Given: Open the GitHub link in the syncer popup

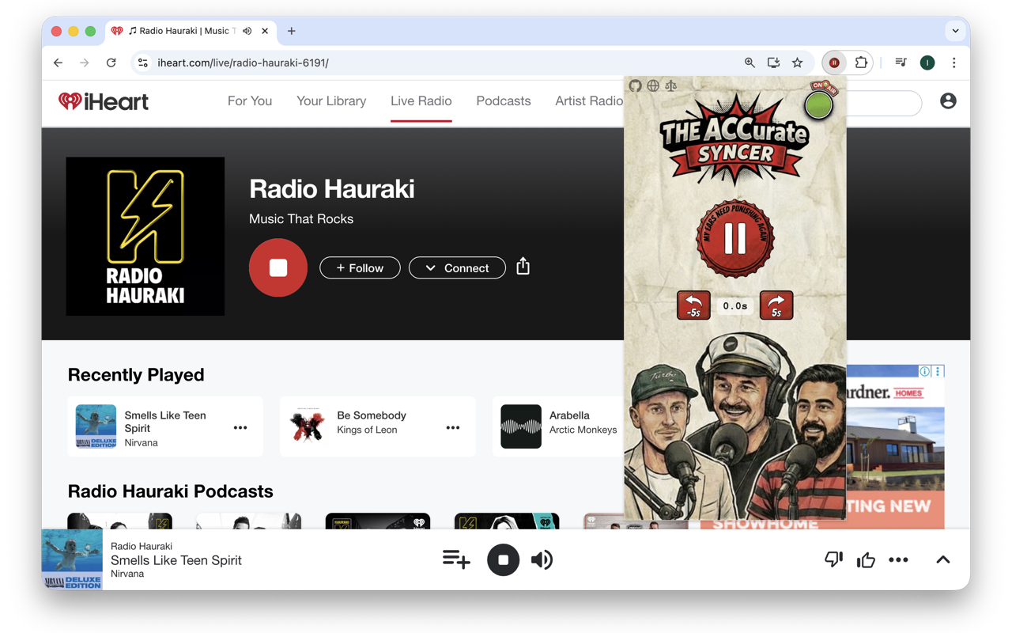Looking at the screenshot, I should (x=635, y=85).
